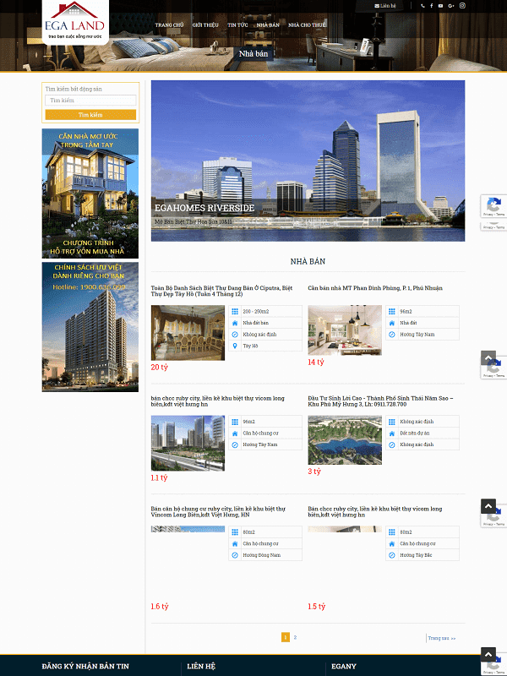Go to the Tin tức menu
This screenshot has height=676, width=507.
237,25
